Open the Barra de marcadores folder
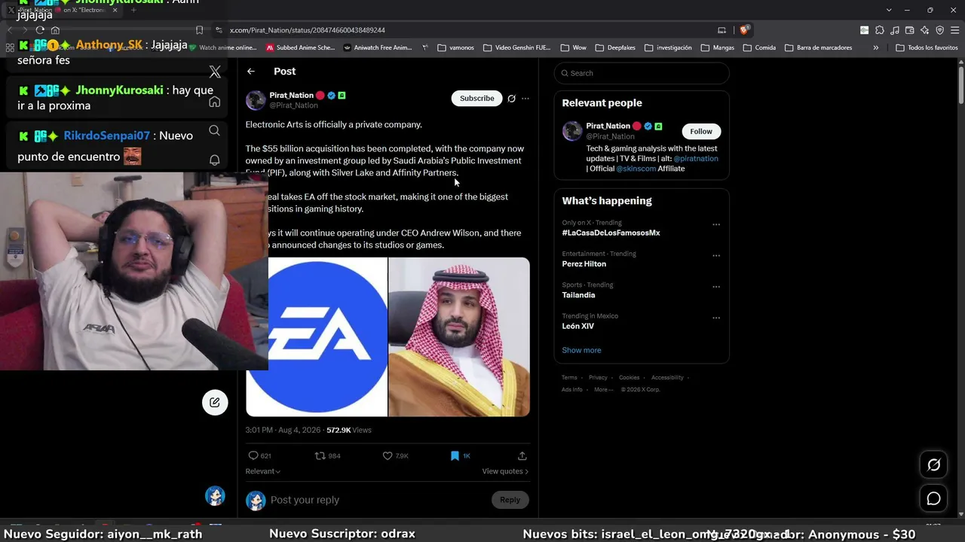The image size is (965, 542). (x=819, y=47)
